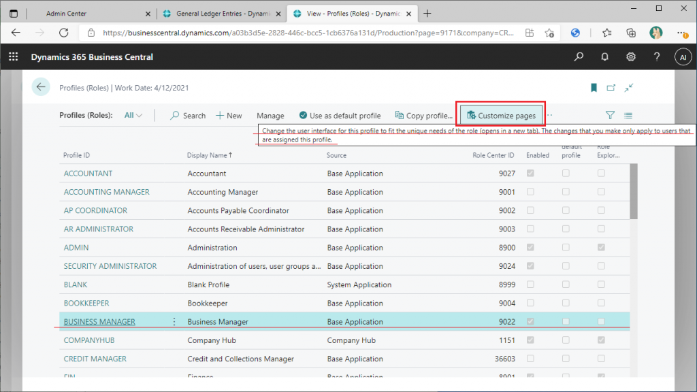Viewport: 697px width, 392px height.
Task: Add this page to browser favorites
Action: (x=549, y=33)
